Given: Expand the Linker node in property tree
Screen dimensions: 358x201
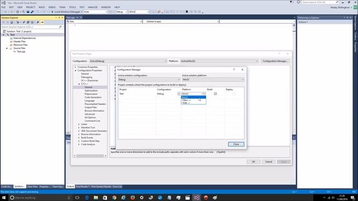Looking at the screenshot, I should pyautogui.click(x=79, y=124).
